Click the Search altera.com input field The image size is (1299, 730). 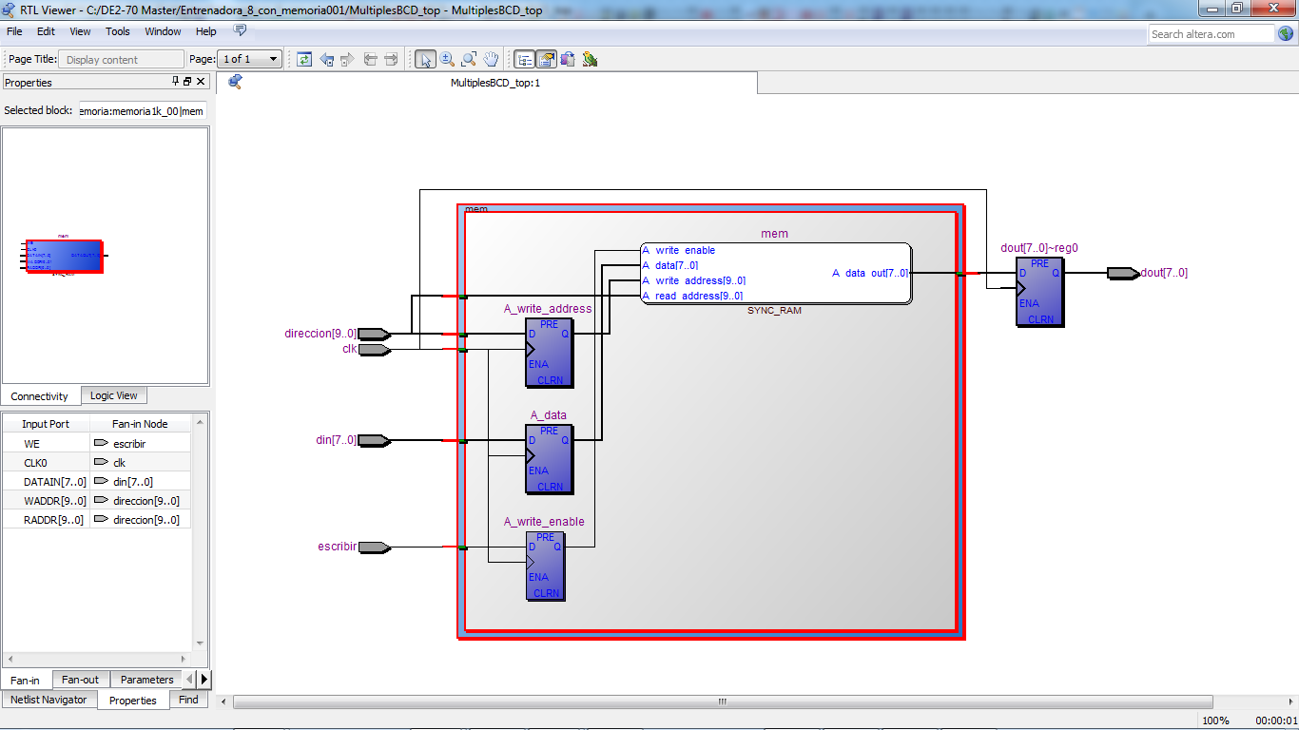(1211, 34)
